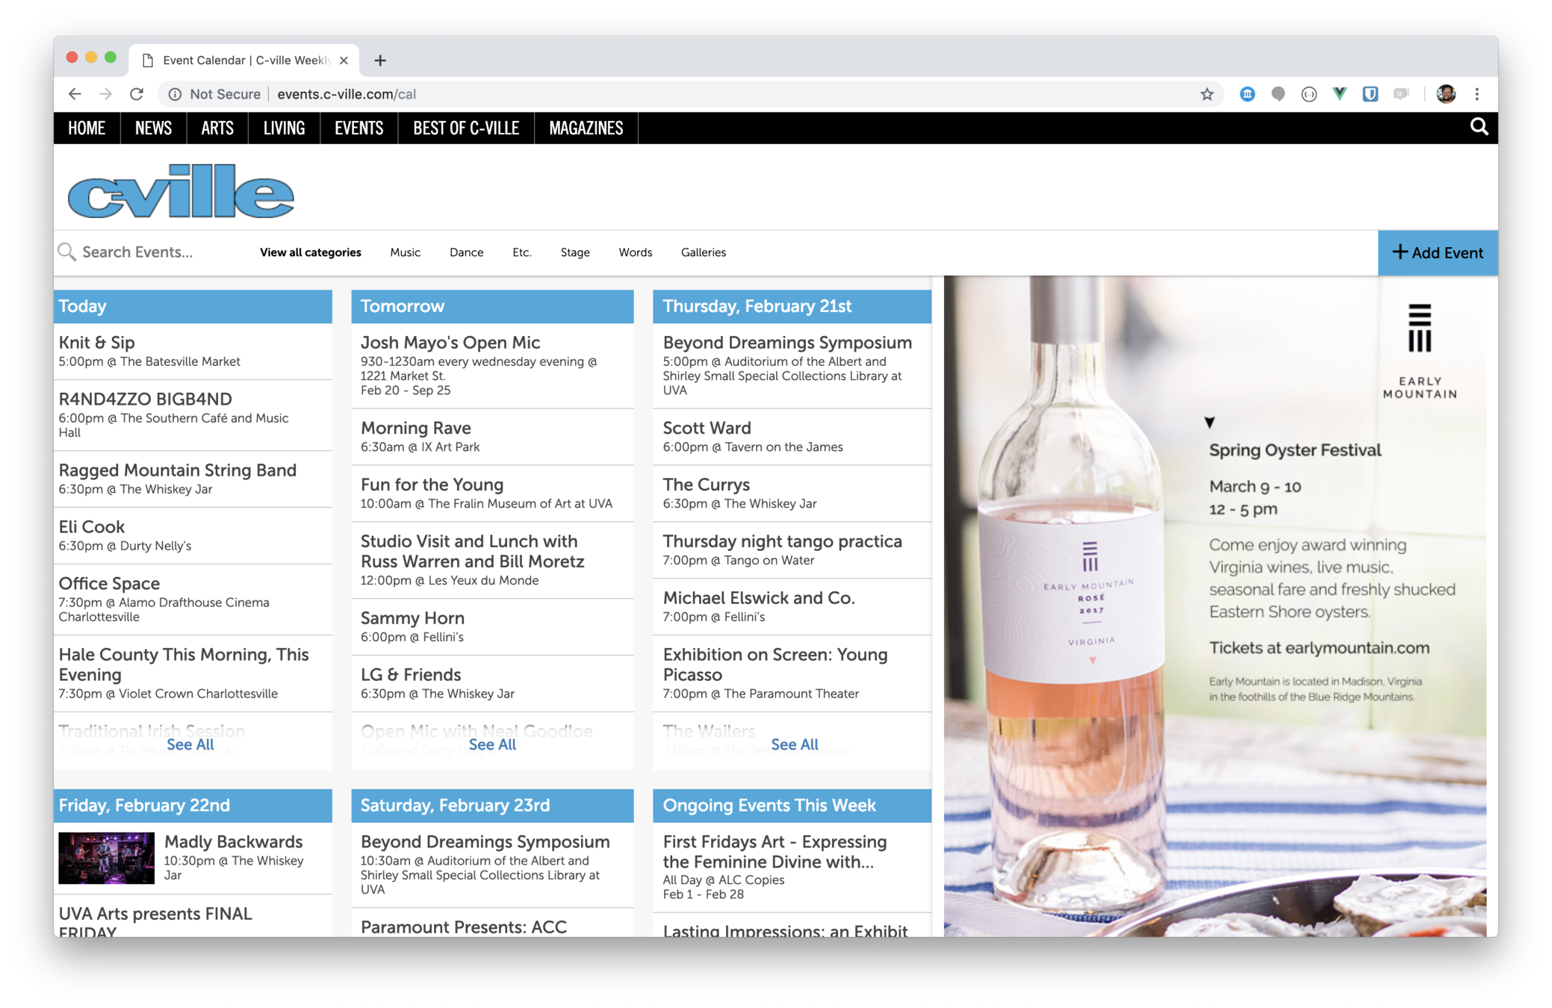
Task: Open the Chrome profile avatar
Action: (1446, 94)
